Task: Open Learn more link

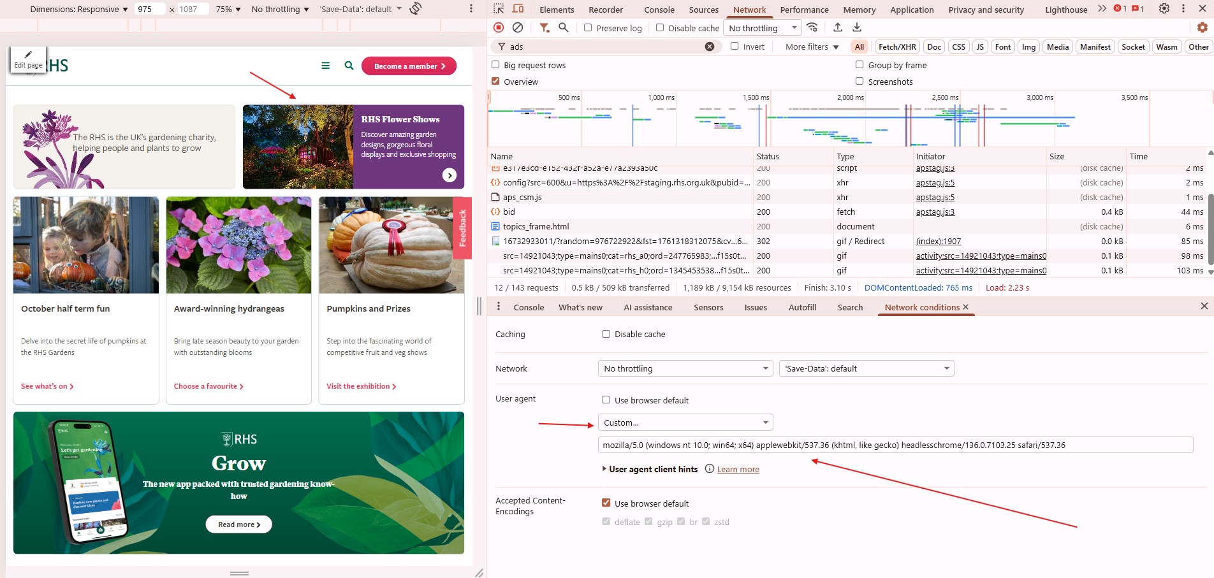Action: click(738, 469)
